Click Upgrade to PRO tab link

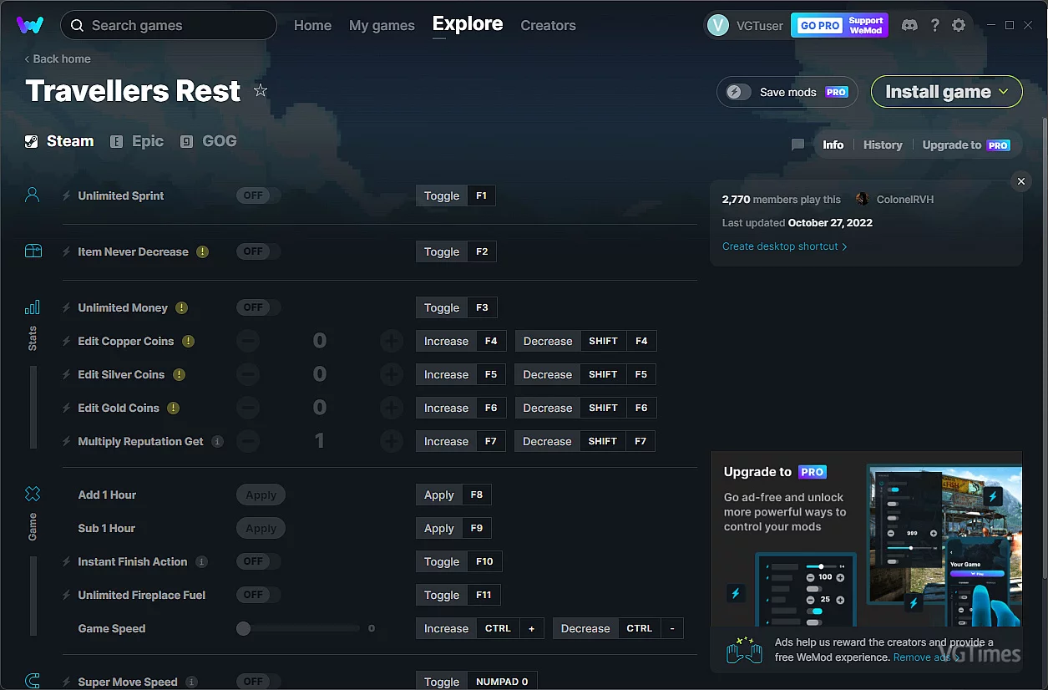pyautogui.click(x=966, y=145)
